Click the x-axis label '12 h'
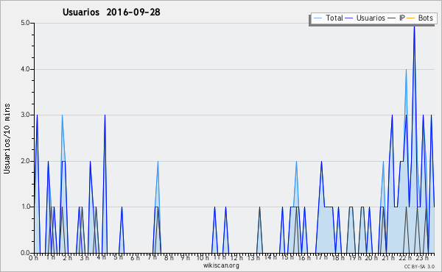442x272 pixels. pos(236,257)
